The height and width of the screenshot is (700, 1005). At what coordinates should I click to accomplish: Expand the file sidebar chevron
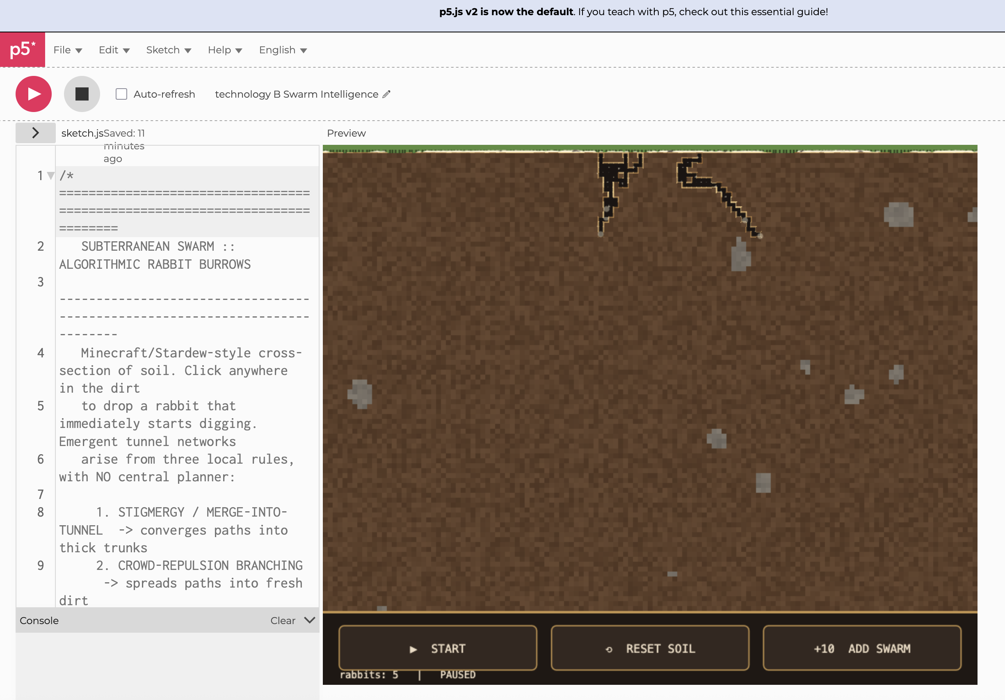pos(35,133)
